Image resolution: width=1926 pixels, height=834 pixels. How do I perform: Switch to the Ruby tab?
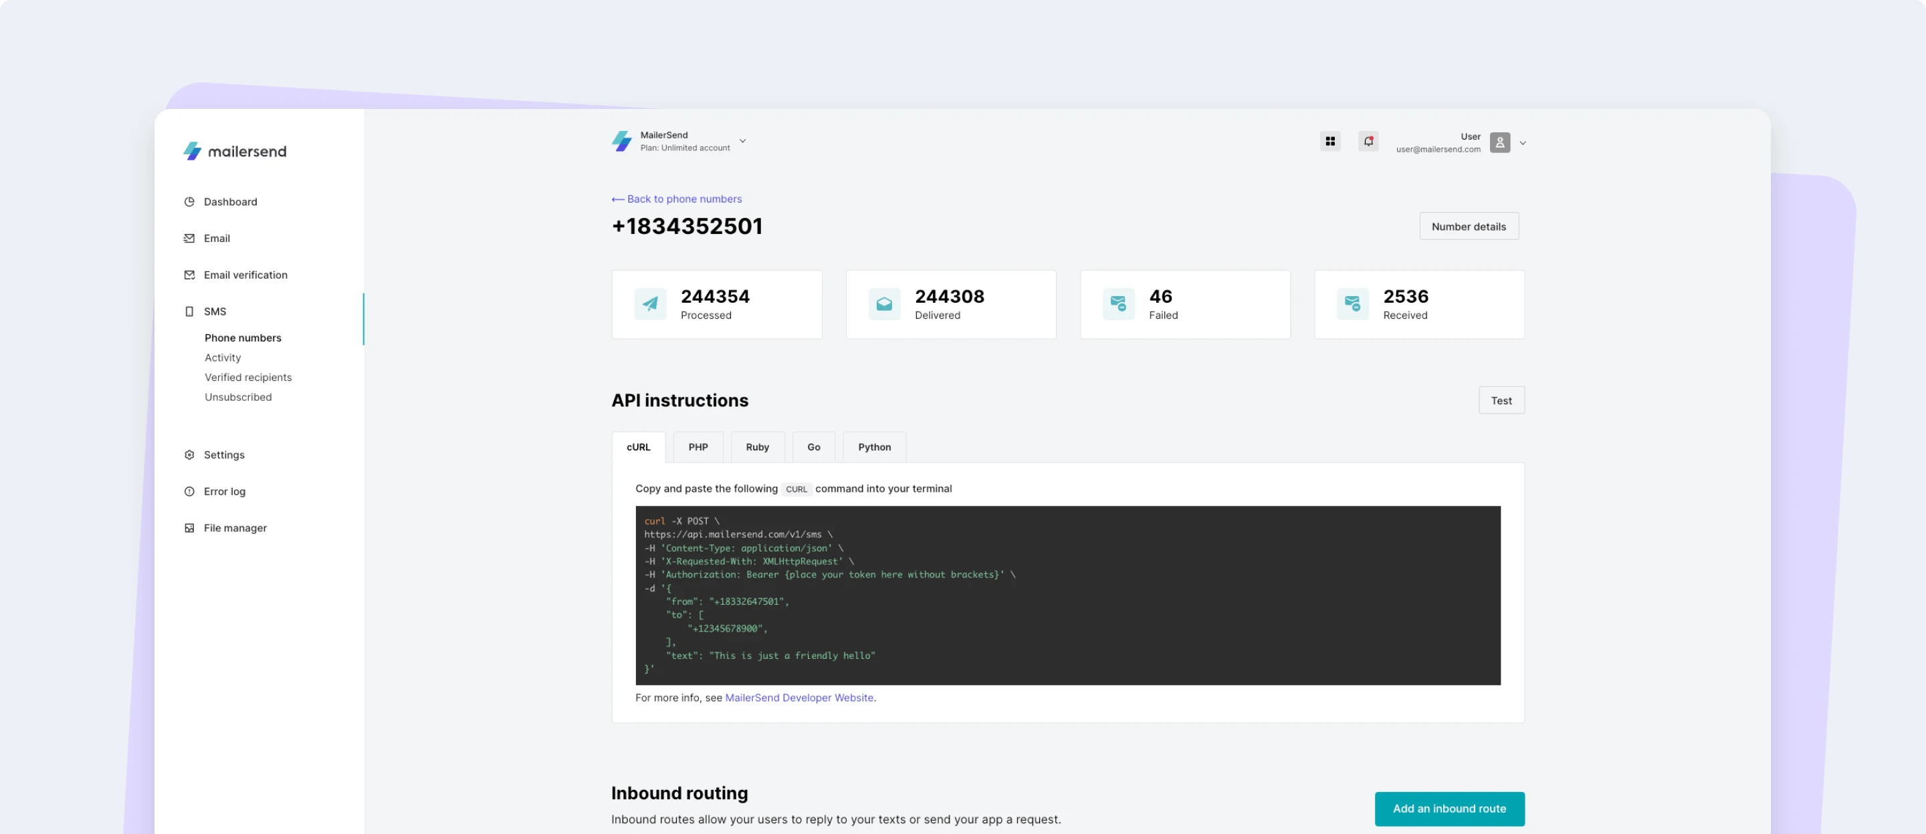(758, 447)
